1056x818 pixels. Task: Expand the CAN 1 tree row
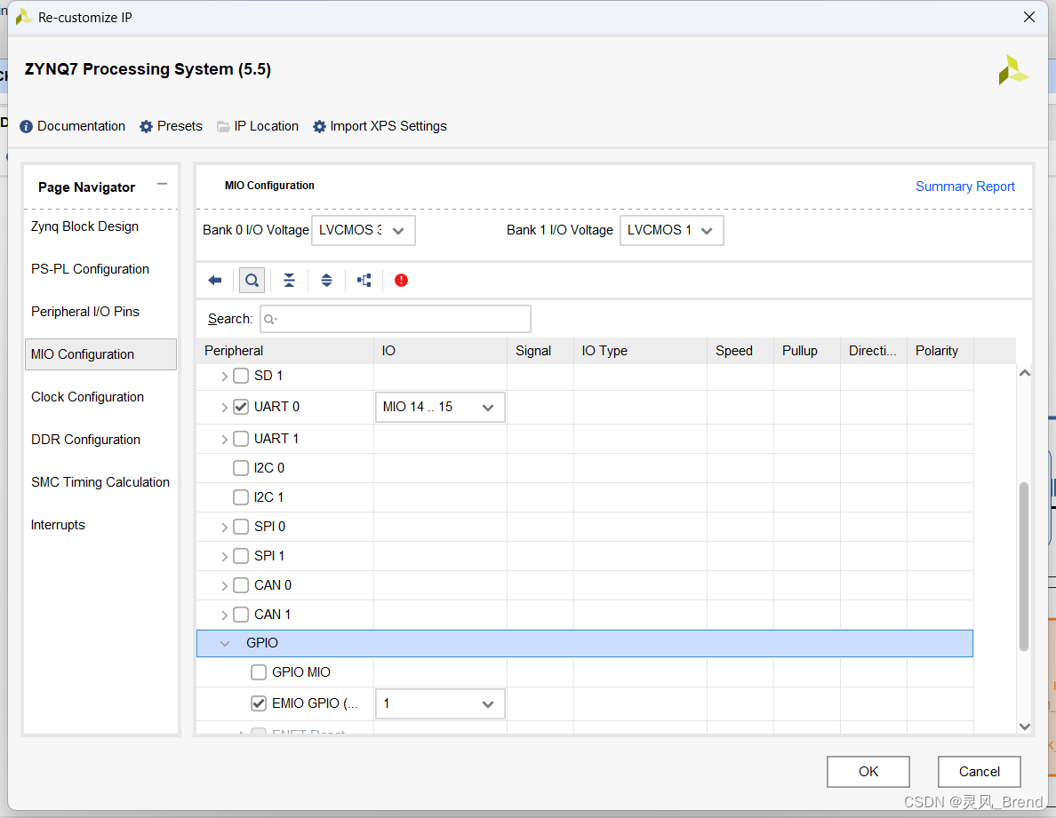224,615
